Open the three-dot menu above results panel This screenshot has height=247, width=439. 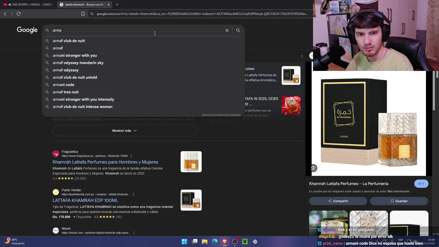click(x=302, y=56)
